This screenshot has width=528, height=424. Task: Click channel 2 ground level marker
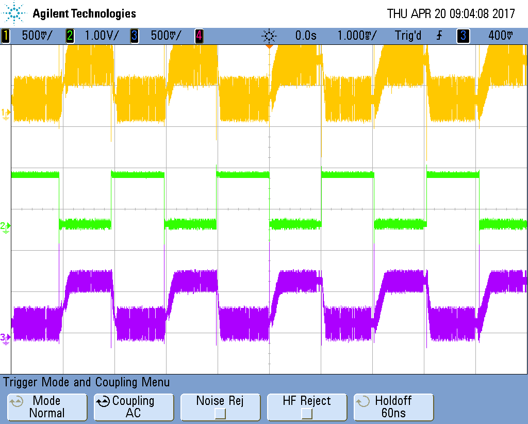5,227
